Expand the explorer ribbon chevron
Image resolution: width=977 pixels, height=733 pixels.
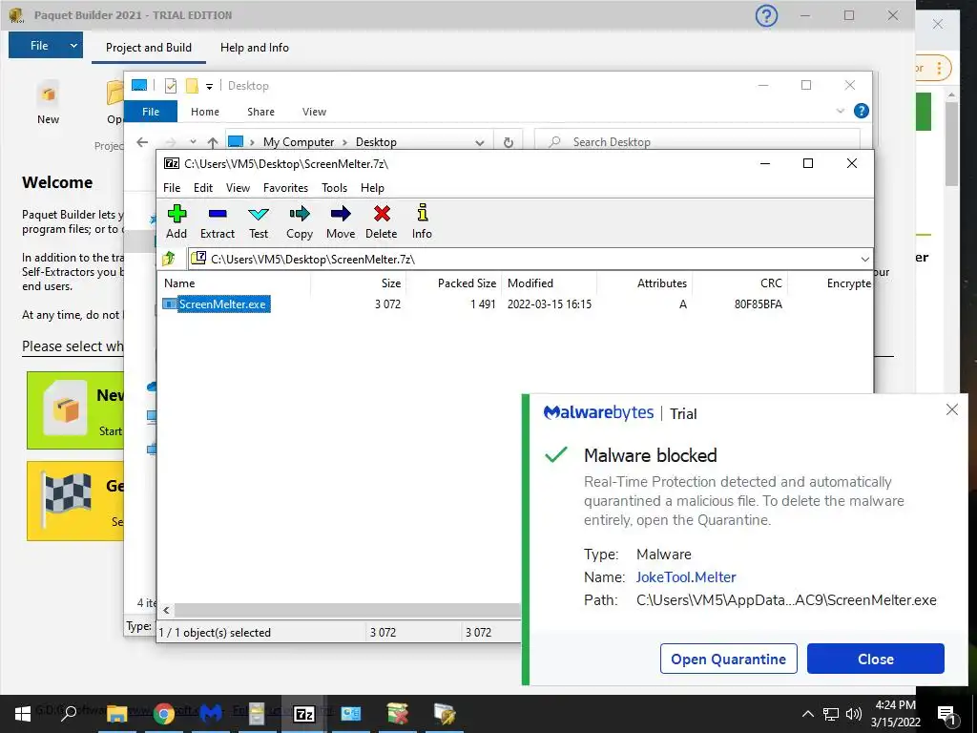(840, 111)
